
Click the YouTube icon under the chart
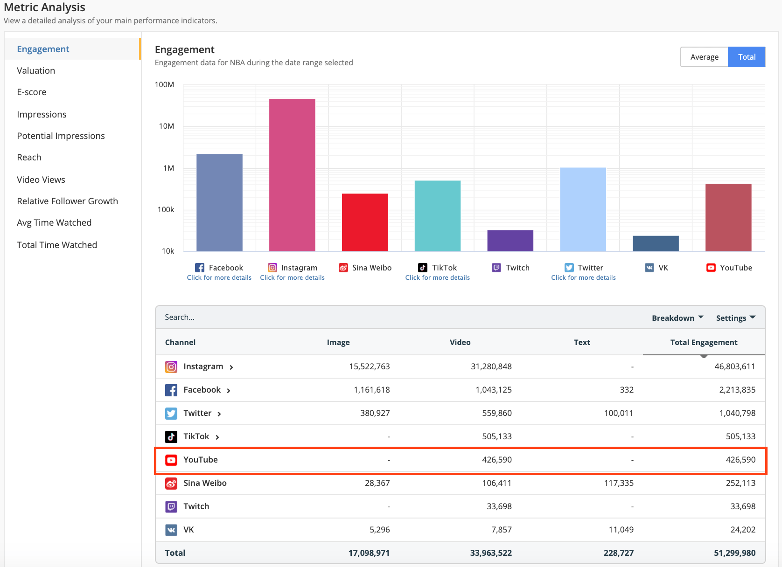coord(711,268)
